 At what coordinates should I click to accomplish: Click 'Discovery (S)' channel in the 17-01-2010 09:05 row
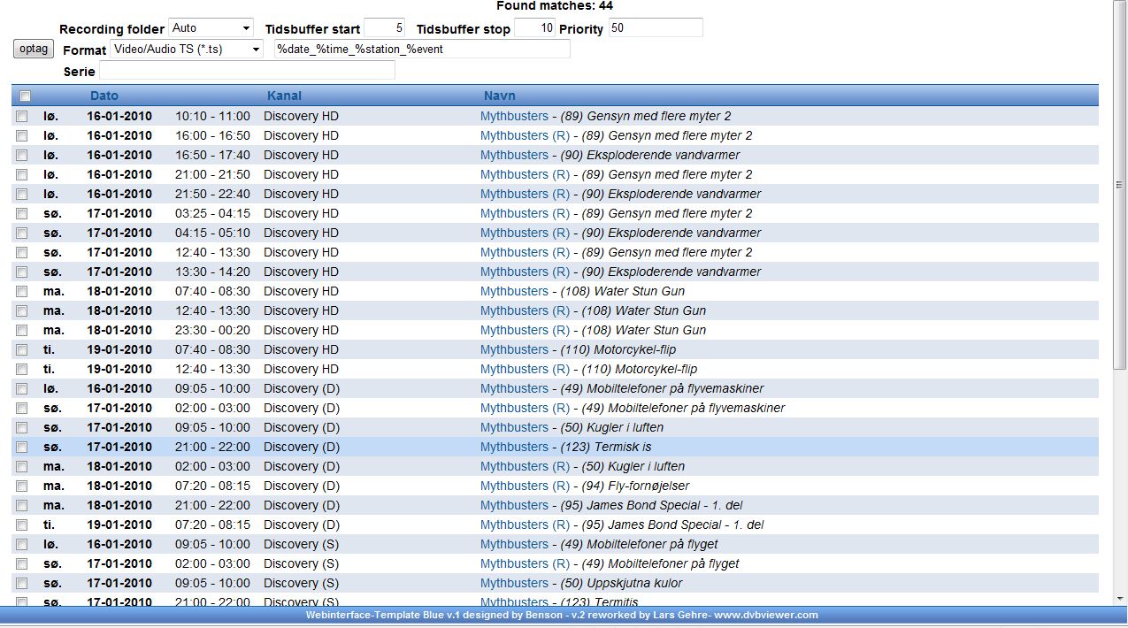(x=301, y=583)
